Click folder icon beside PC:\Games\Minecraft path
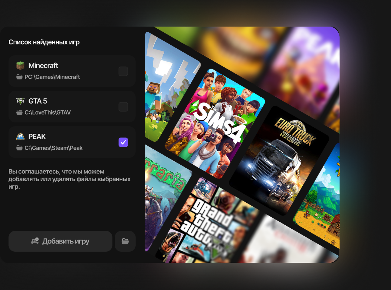Screen dimensions: 391x290 tap(19, 77)
